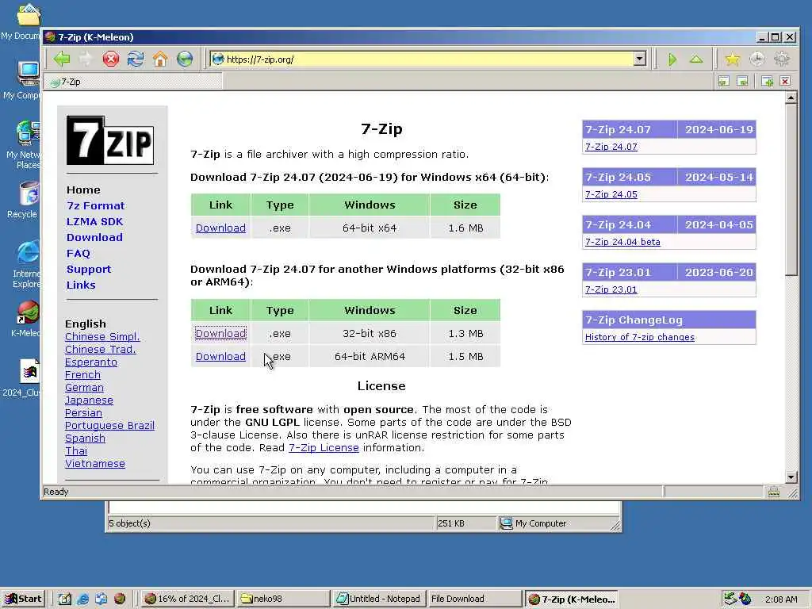Open the Download sidebar menu item

point(95,237)
